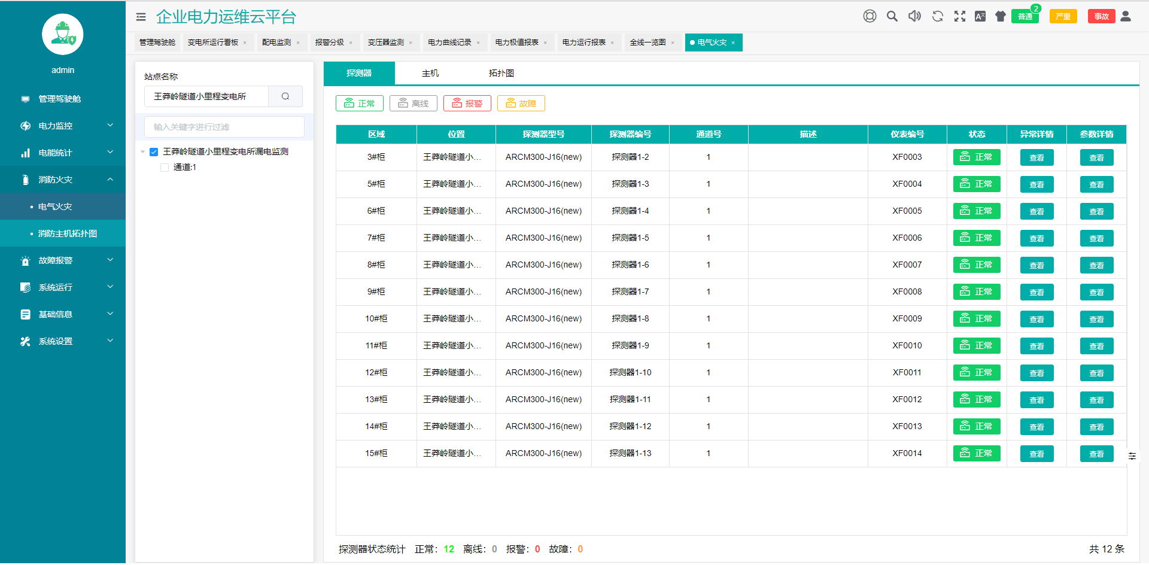This screenshot has height=565, width=1149.
Task: Close the 配电监测 tab
Action: point(298,42)
